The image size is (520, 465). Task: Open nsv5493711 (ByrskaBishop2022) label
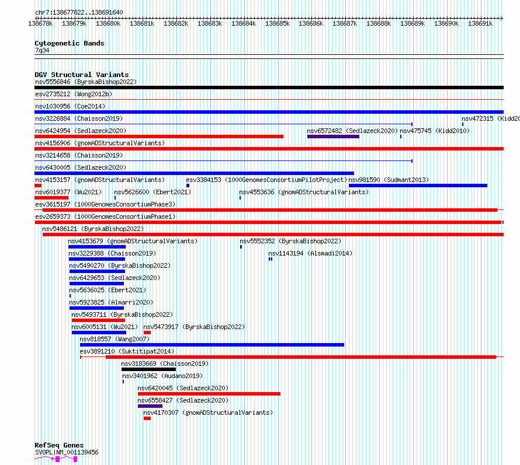[x=122, y=314]
